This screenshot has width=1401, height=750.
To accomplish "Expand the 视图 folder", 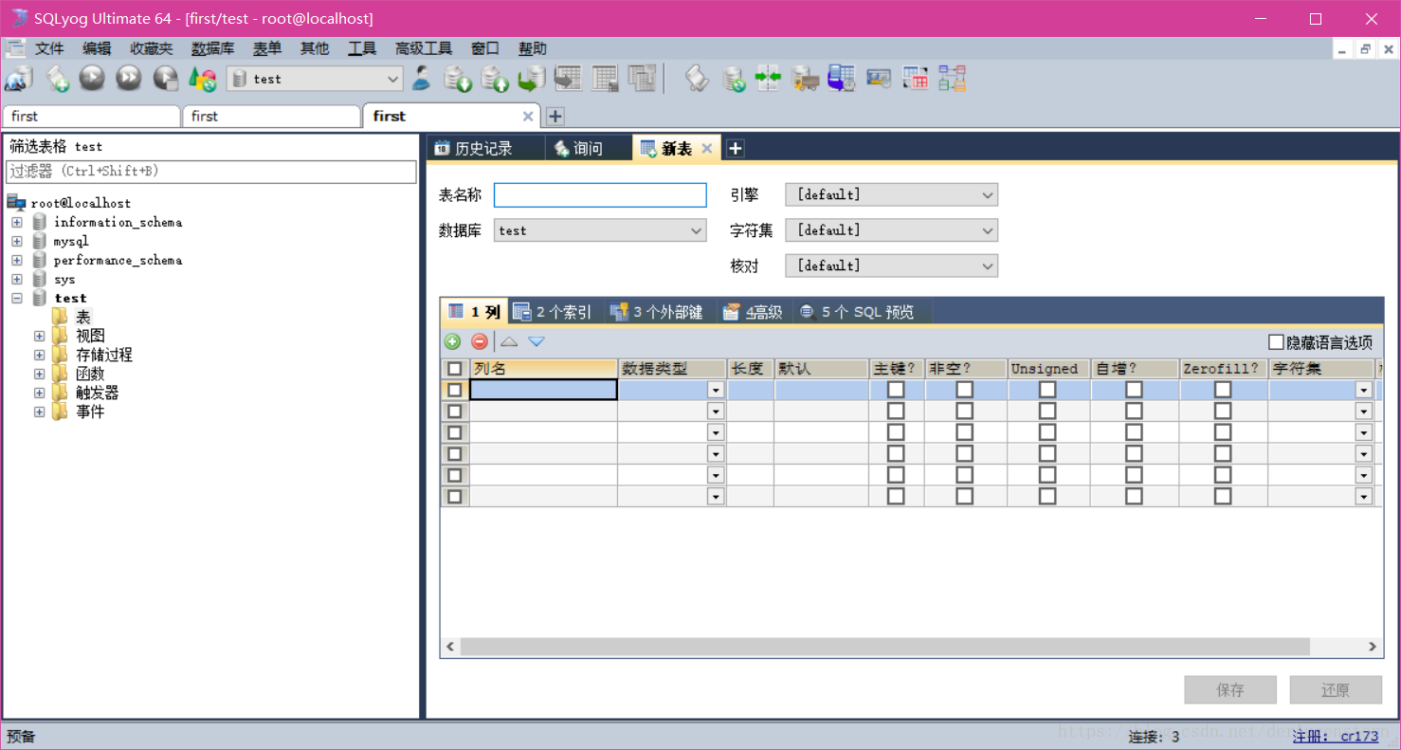I will pos(39,336).
